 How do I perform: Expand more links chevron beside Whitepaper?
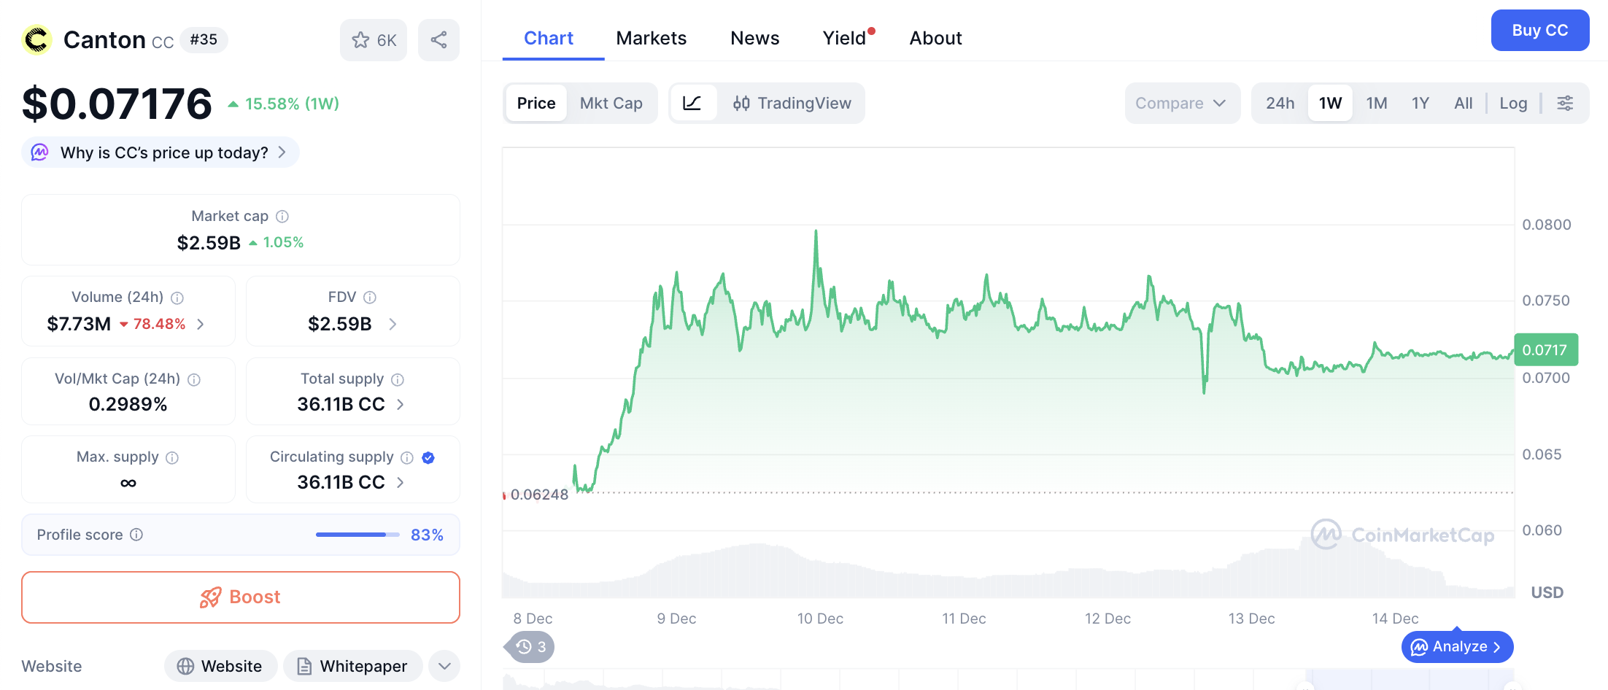pyautogui.click(x=444, y=666)
